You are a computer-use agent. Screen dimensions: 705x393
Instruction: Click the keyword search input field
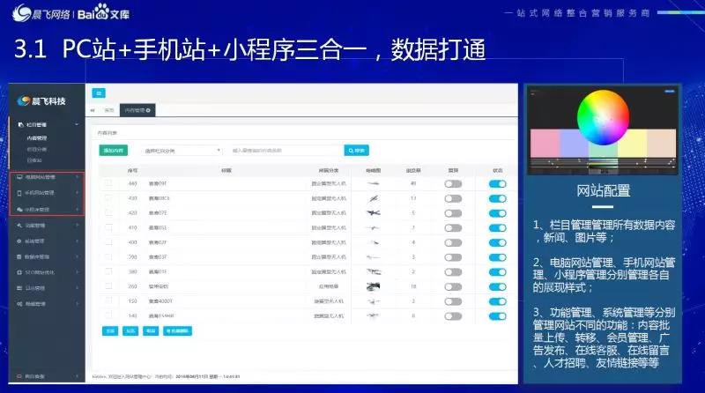(x=282, y=151)
